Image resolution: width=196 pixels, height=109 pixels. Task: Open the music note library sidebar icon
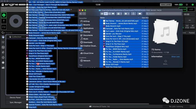(x=3, y=47)
